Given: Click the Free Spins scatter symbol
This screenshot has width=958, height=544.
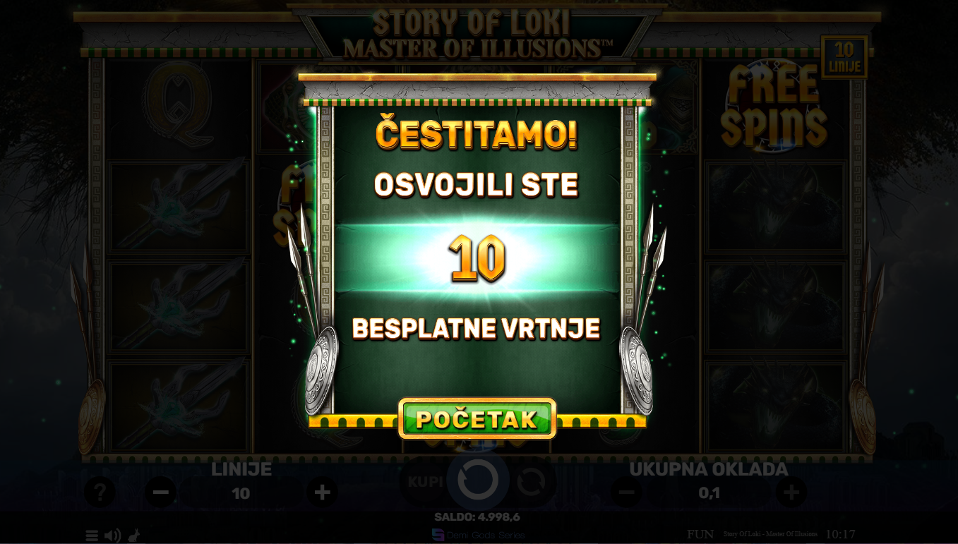Looking at the screenshot, I should [x=773, y=105].
